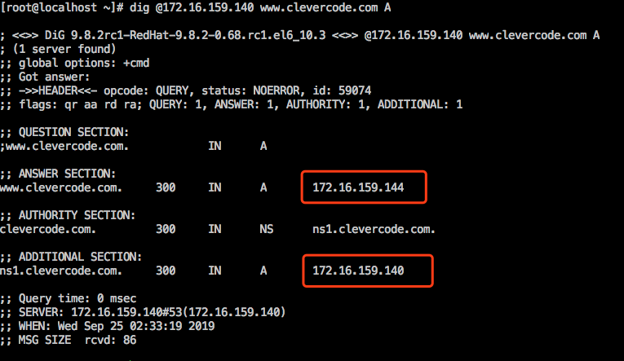
Task: Click the 'ADDITIONAL SECTION:' heading
Action: pyautogui.click(x=80, y=257)
